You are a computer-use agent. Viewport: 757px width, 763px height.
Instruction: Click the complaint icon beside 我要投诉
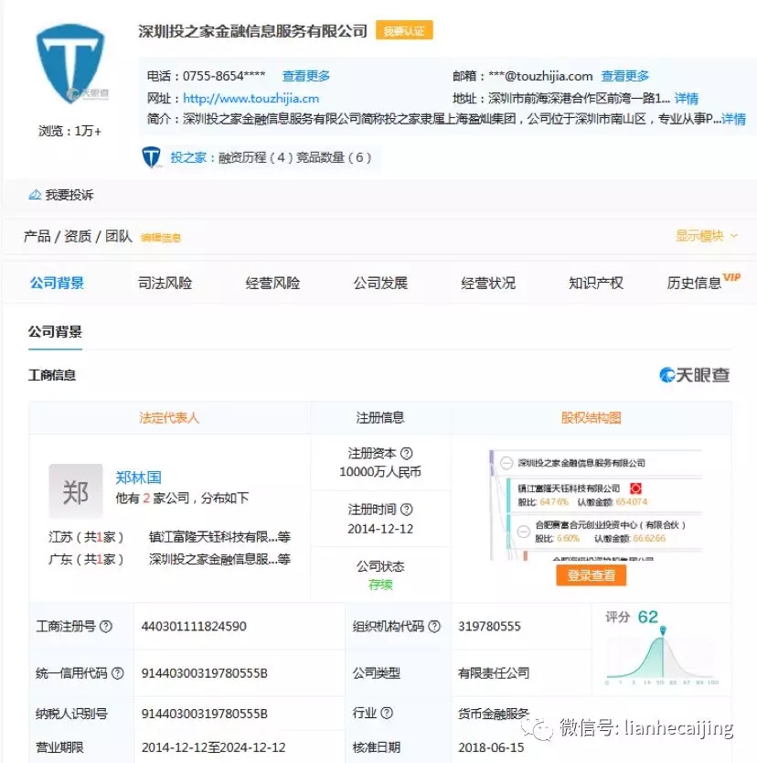[x=33, y=195]
